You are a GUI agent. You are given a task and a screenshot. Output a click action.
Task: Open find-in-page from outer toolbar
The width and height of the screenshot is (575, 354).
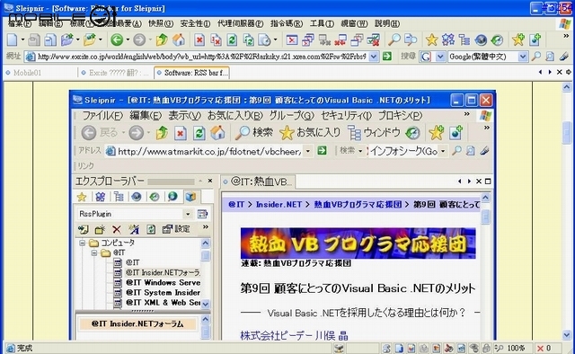coord(411,40)
